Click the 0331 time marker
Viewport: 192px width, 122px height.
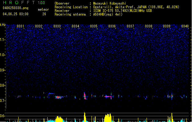[20, 26]
